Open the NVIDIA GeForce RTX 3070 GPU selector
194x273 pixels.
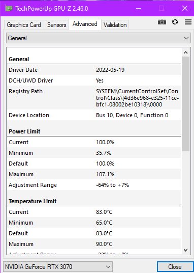pyautogui.click(x=58, y=266)
